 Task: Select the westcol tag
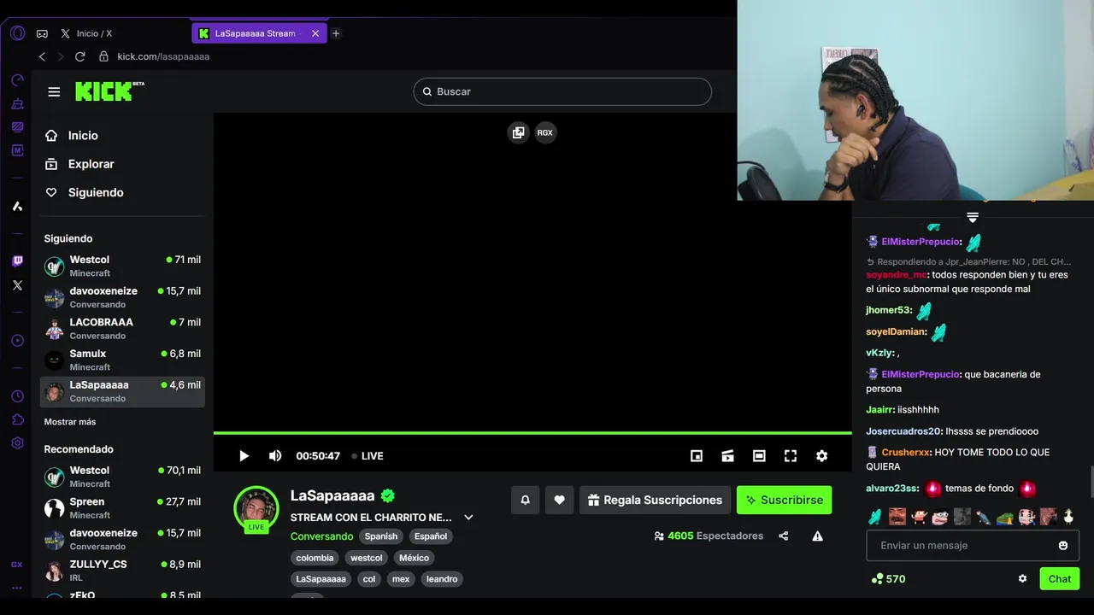click(367, 558)
